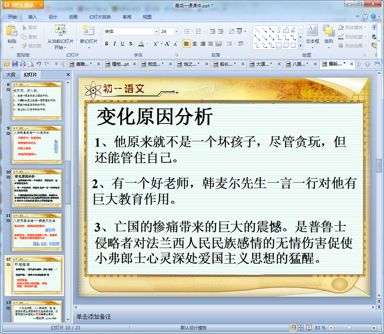
Task: Expand font group dialog launcher
Action: pos(177,55)
